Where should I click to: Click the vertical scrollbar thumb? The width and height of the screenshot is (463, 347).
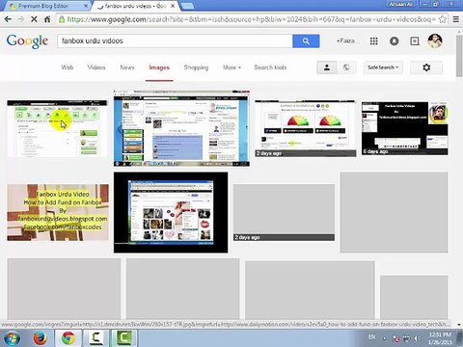click(459, 56)
